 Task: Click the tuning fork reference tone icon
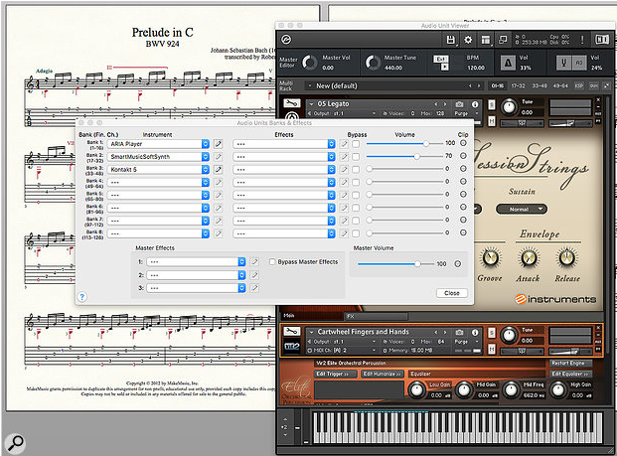tap(564, 63)
